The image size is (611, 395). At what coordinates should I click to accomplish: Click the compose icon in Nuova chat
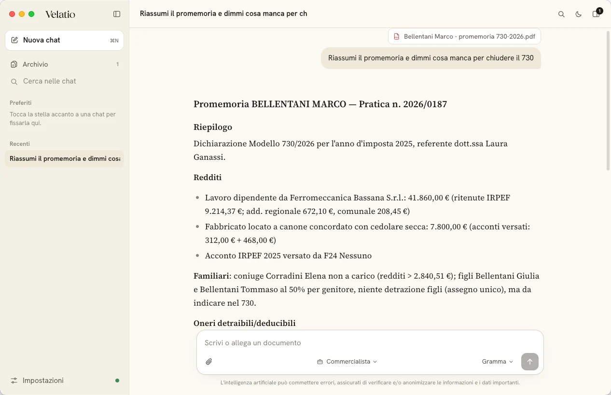click(x=14, y=40)
